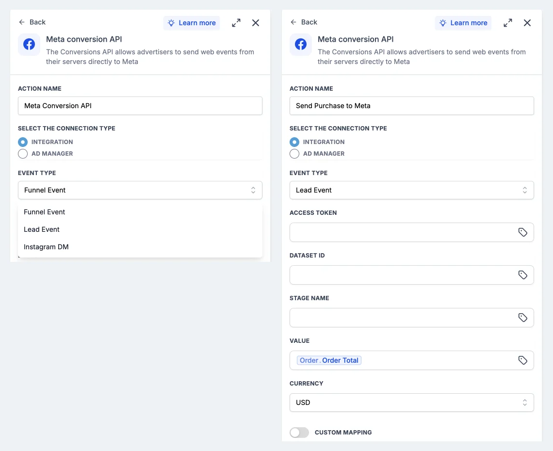Expand the left panel to full screen
Viewport: 553px width, 451px height.
pyautogui.click(x=236, y=23)
